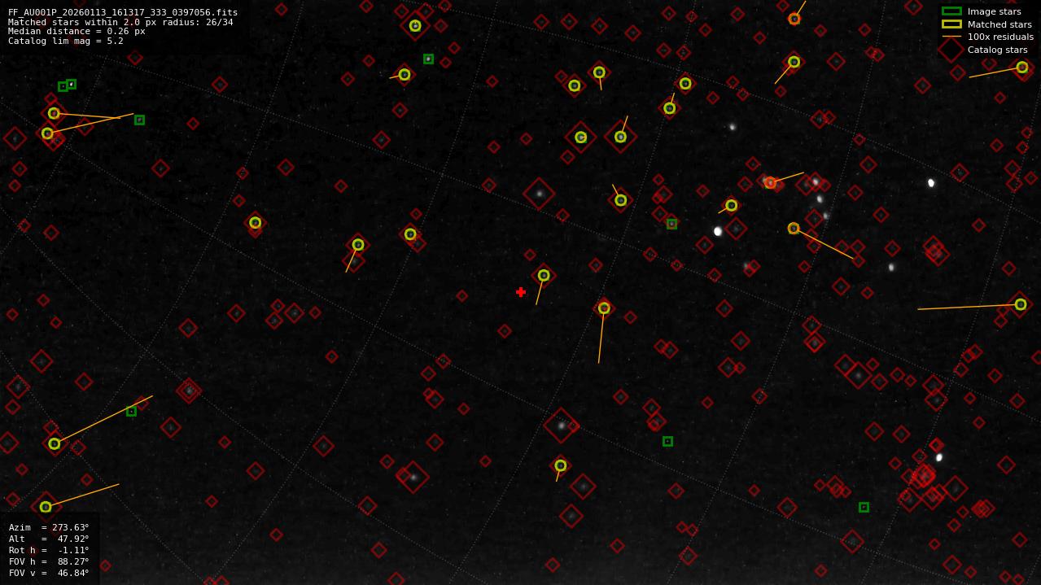Click the green Image stars legend swatch
This screenshot has width=1041, height=585.
point(951,11)
